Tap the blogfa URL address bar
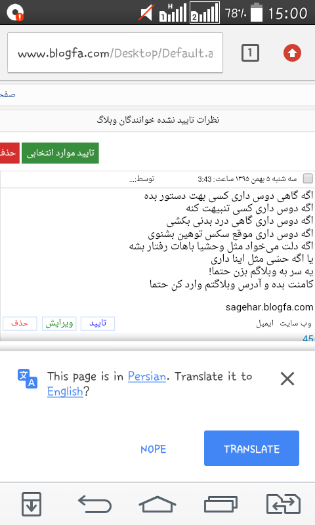 tap(115, 52)
